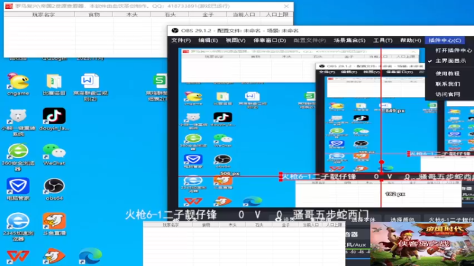Image resolution: width=474 pixels, height=266 pixels.
Task: Toggle the checked 主界面显示 menu option
Action: click(x=450, y=61)
